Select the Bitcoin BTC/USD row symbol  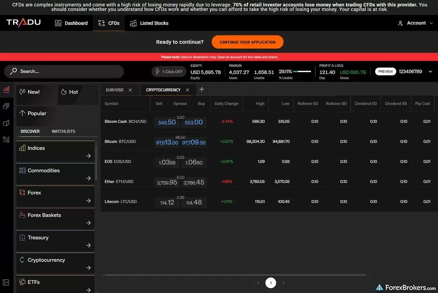[120, 141]
